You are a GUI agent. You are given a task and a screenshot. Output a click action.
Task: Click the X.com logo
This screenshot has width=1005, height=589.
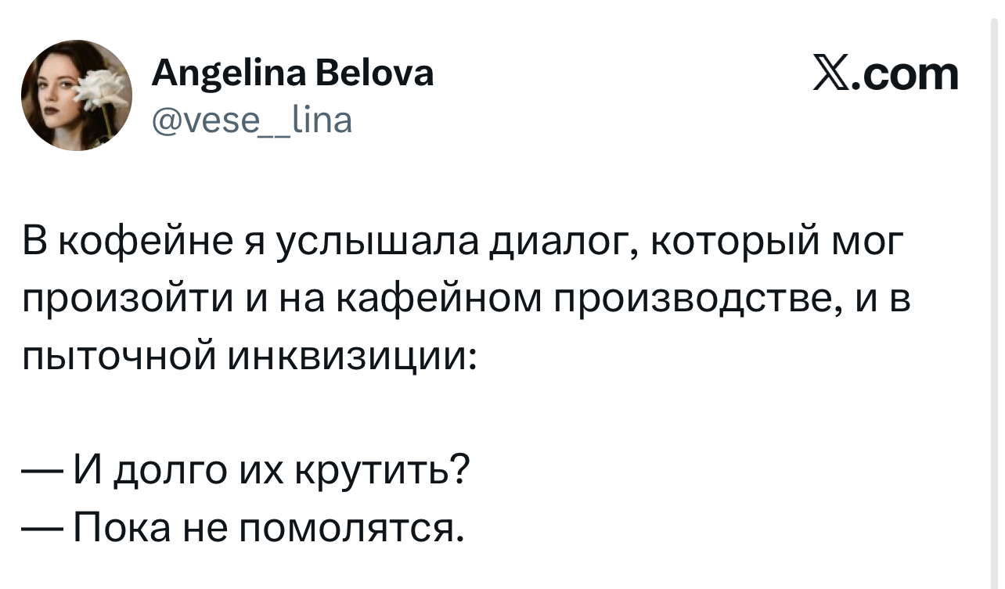886,74
